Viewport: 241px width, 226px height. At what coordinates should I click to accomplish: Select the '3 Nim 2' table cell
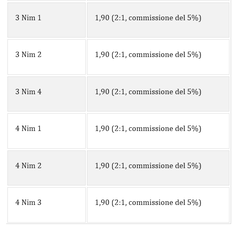pos(47,57)
